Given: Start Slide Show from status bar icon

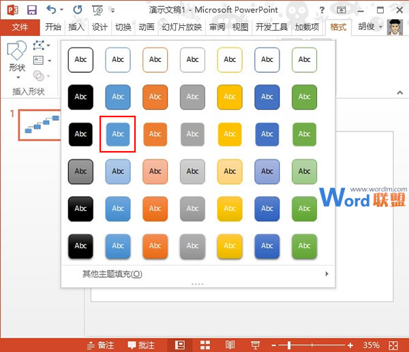Looking at the screenshot, I should point(255,345).
